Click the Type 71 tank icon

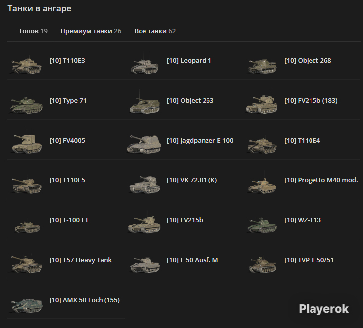[26, 104]
